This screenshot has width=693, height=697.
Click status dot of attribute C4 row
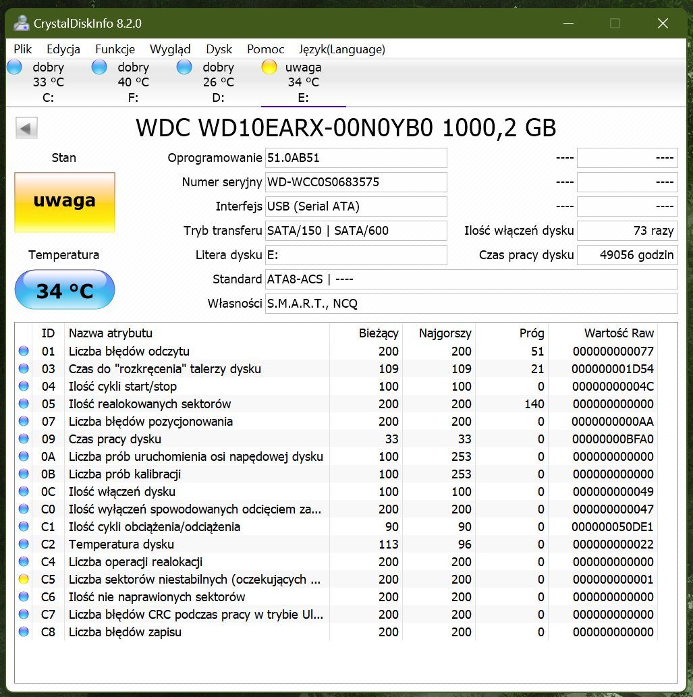[24, 561]
